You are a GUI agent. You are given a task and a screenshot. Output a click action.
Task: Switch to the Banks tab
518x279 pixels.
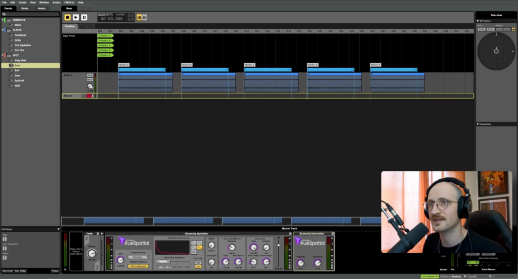point(25,8)
